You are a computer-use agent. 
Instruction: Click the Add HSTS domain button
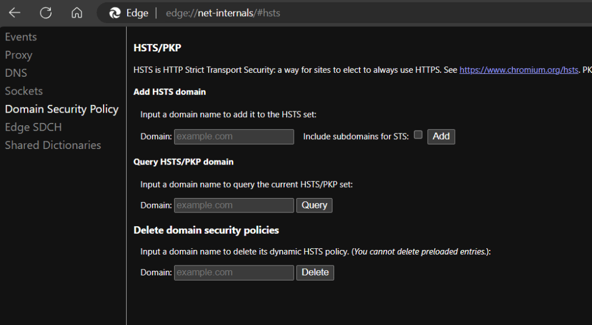click(441, 136)
